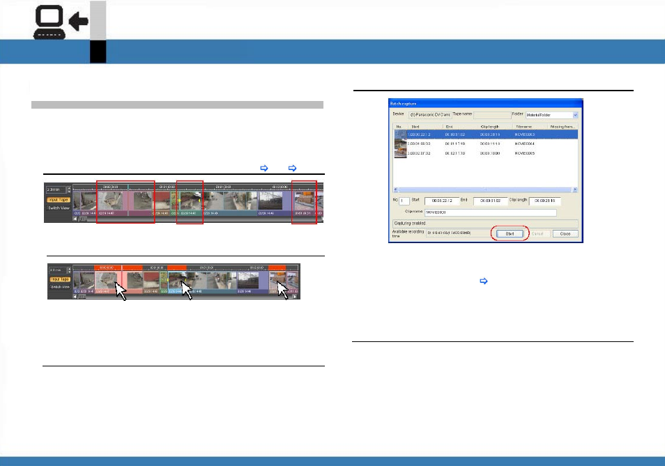Click 00:01:00:00 mark on upper timeline ruler
The width and height of the screenshot is (665, 466).
coord(167,187)
